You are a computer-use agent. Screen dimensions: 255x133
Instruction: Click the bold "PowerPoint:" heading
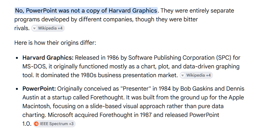pos(39,89)
